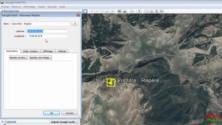
Task: Switch to the Altitude tab
Action: pyautogui.click(x=62, y=51)
